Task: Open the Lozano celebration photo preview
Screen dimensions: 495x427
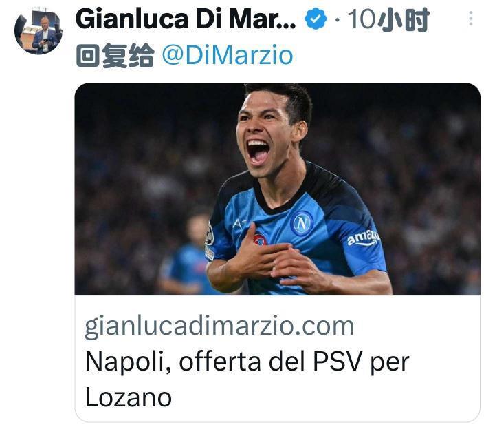Action: click(x=277, y=189)
